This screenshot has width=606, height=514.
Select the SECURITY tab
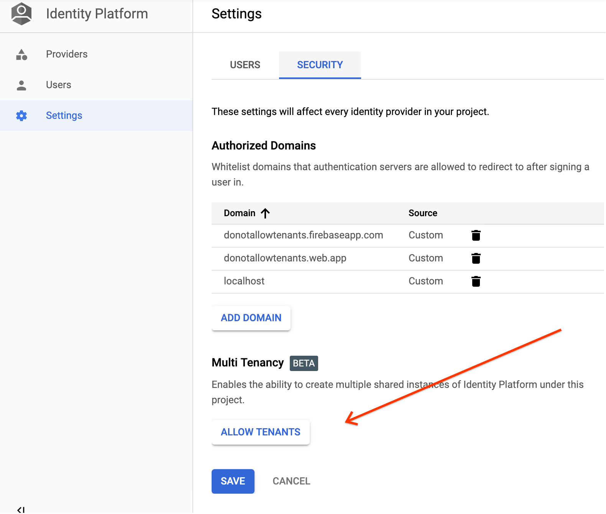320,65
